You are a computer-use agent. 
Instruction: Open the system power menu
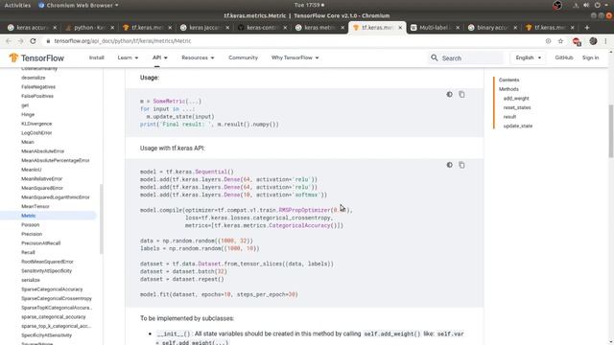(597, 5)
